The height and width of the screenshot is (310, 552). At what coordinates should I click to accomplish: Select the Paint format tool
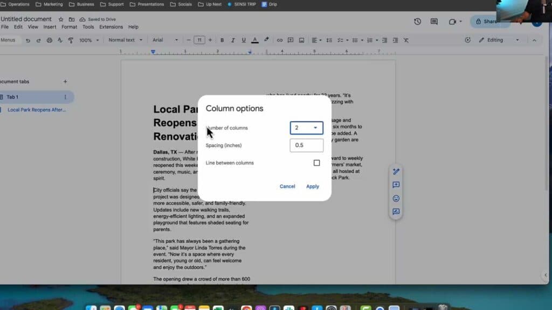[71, 40]
